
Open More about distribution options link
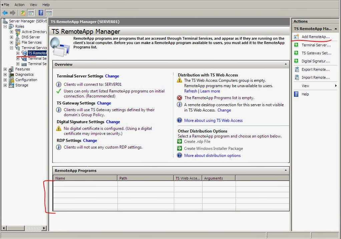point(213,156)
